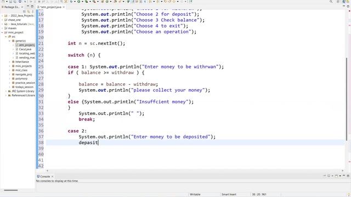Click 'case 2:' label on line 36
Viewport: 351px width, 197px height.
pos(77,131)
